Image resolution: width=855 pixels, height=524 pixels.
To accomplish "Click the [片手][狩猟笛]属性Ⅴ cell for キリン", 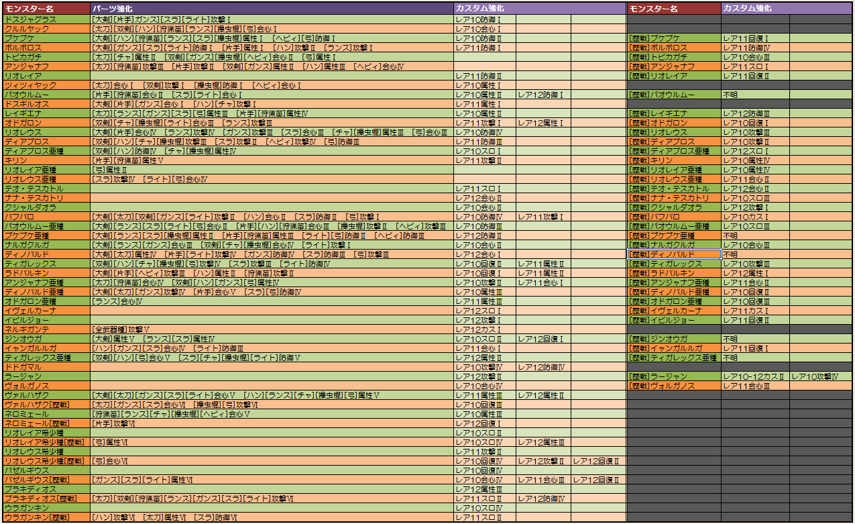I will [x=272, y=160].
